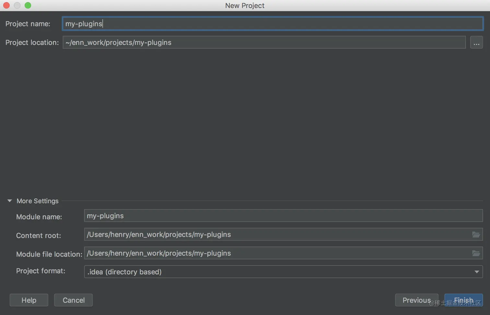The width and height of the screenshot is (490, 315).
Task: Go back with the Previous button
Action: tap(417, 300)
